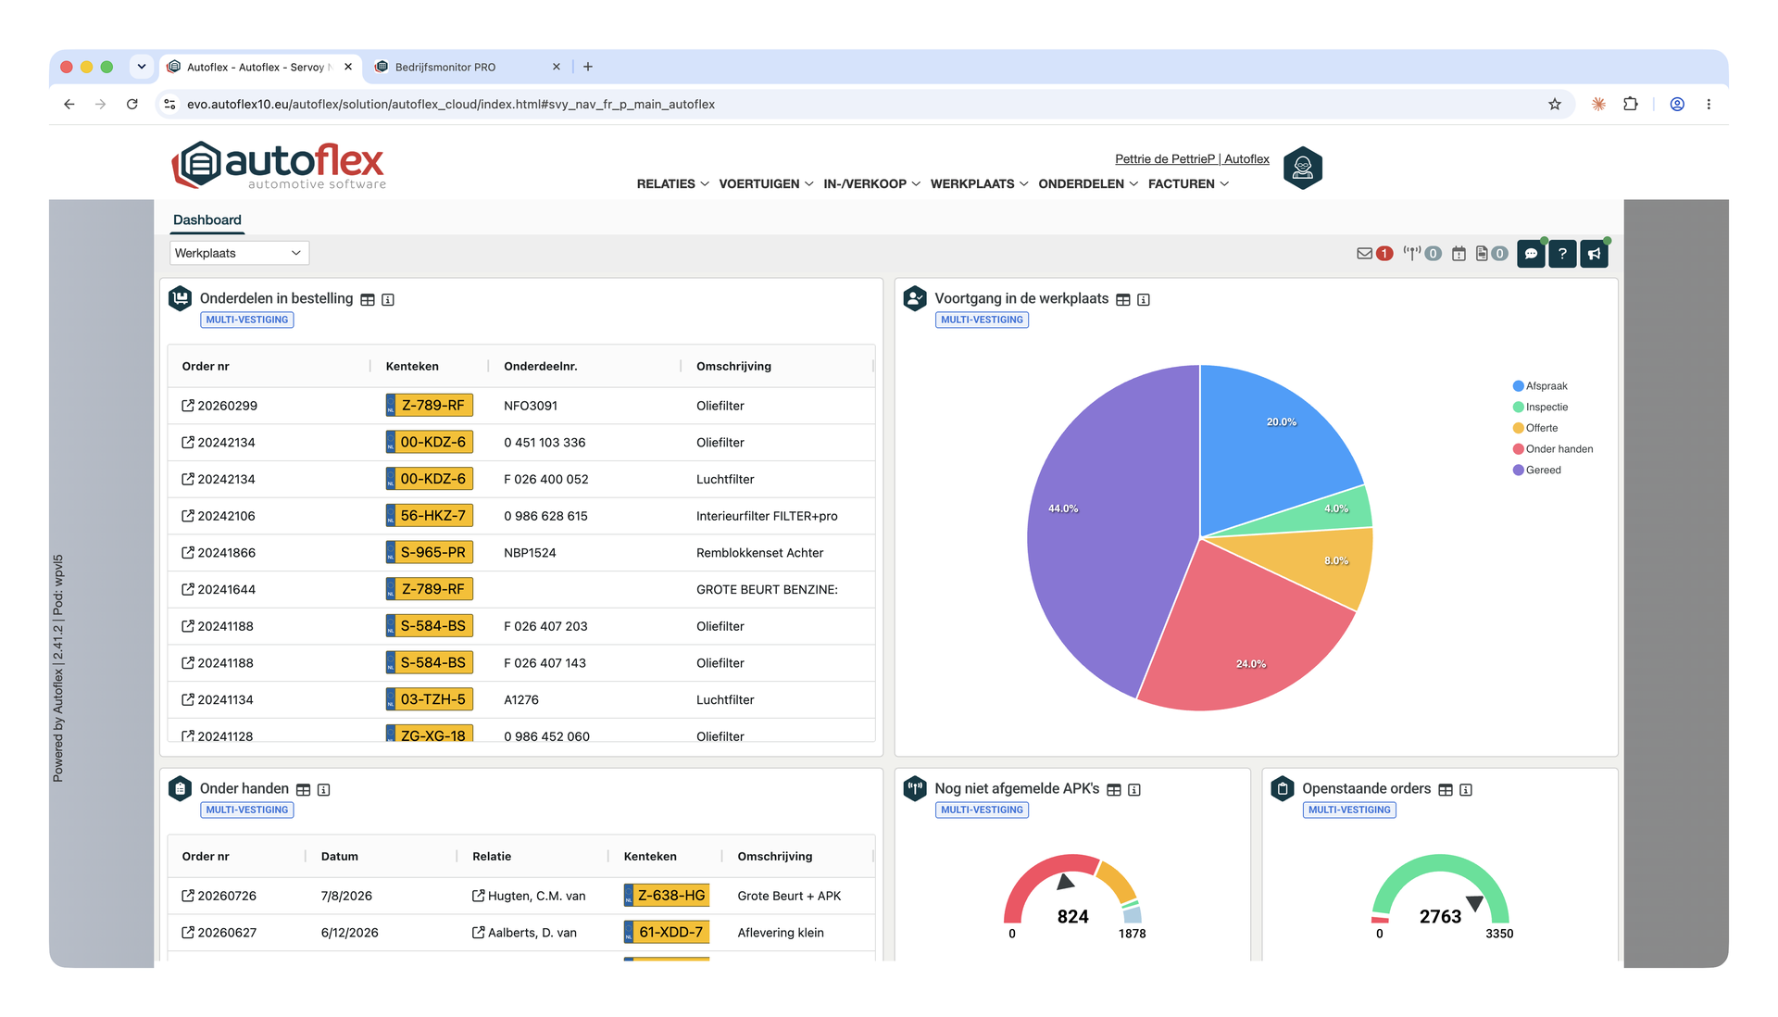Click the antenna signal status icon
Screen dimensions: 1778x1017
coord(1411,254)
